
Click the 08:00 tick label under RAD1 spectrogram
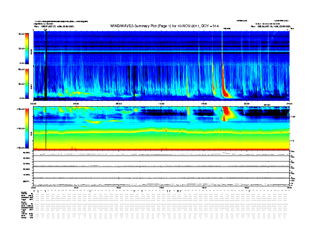tap(119, 104)
